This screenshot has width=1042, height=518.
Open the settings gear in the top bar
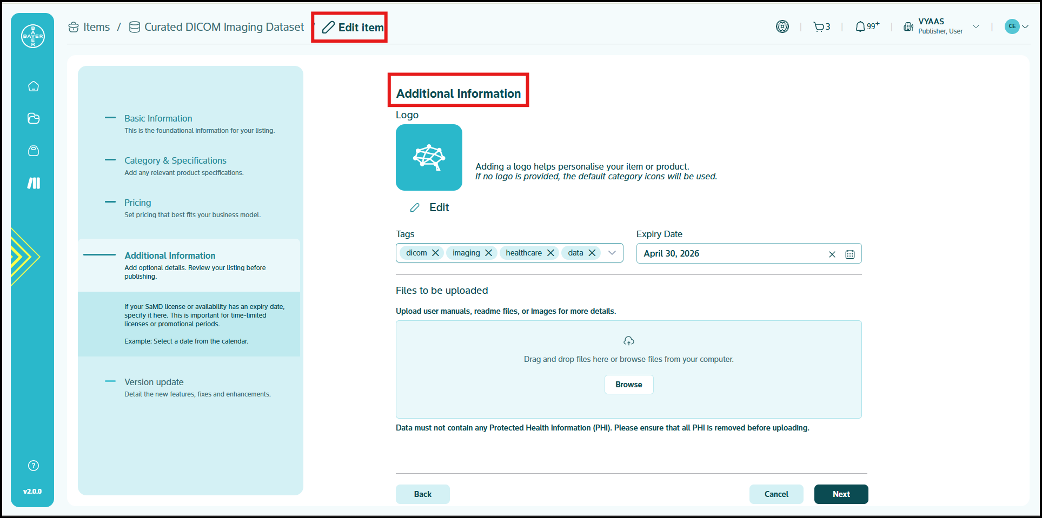[x=782, y=26]
